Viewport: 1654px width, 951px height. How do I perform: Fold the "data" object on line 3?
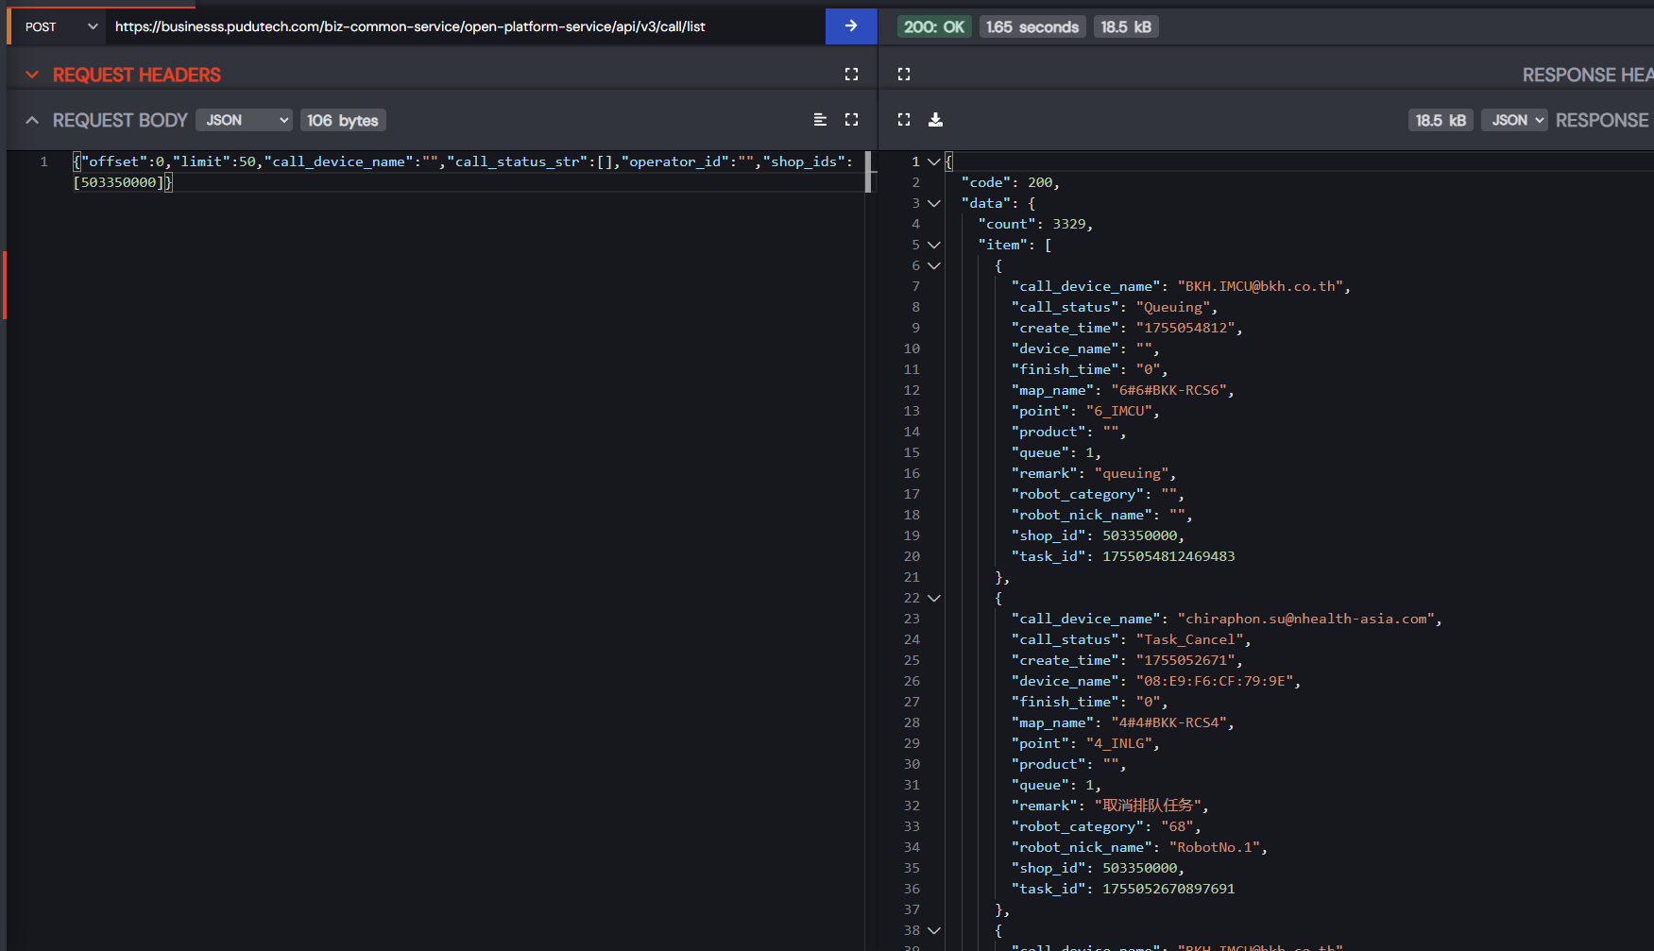click(x=934, y=203)
